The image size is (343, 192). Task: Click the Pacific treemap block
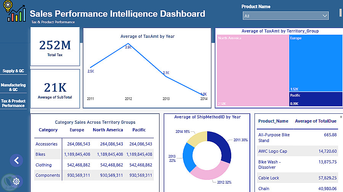point(316,99)
